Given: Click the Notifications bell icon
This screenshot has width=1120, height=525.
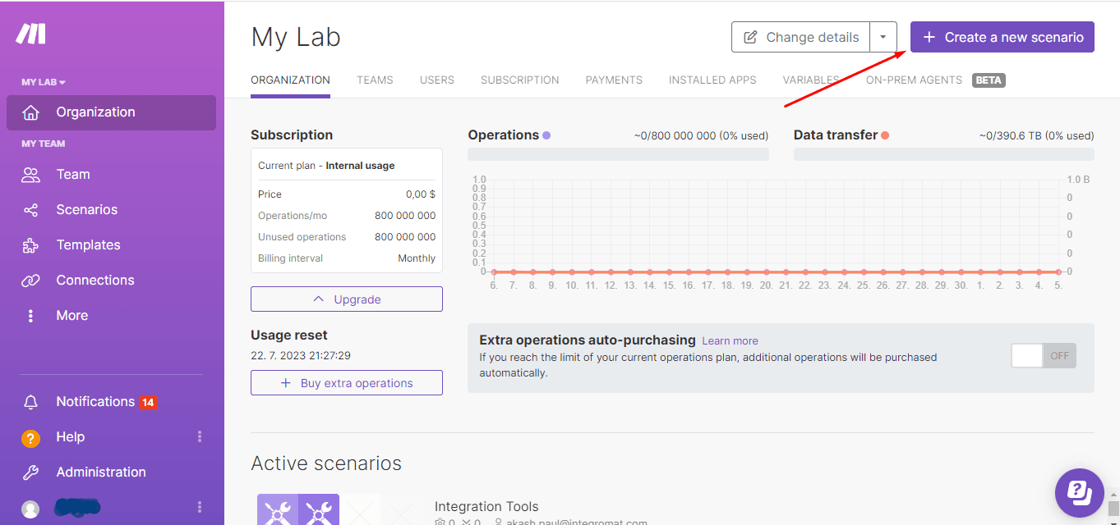Looking at the screenshot, I should [31, 401].
